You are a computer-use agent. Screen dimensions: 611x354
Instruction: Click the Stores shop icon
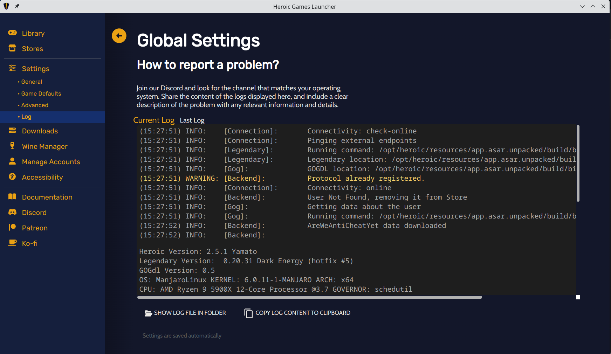coord(12,48)
